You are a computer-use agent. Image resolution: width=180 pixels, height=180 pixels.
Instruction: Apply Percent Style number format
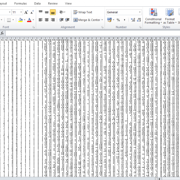(118, 20)
